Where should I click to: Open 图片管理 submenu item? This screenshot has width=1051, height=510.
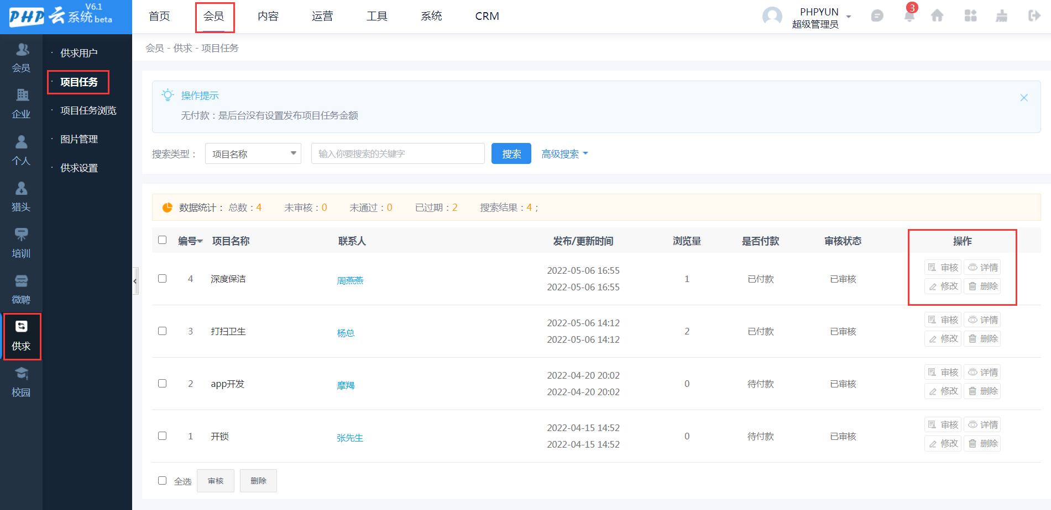click(79, 139)
